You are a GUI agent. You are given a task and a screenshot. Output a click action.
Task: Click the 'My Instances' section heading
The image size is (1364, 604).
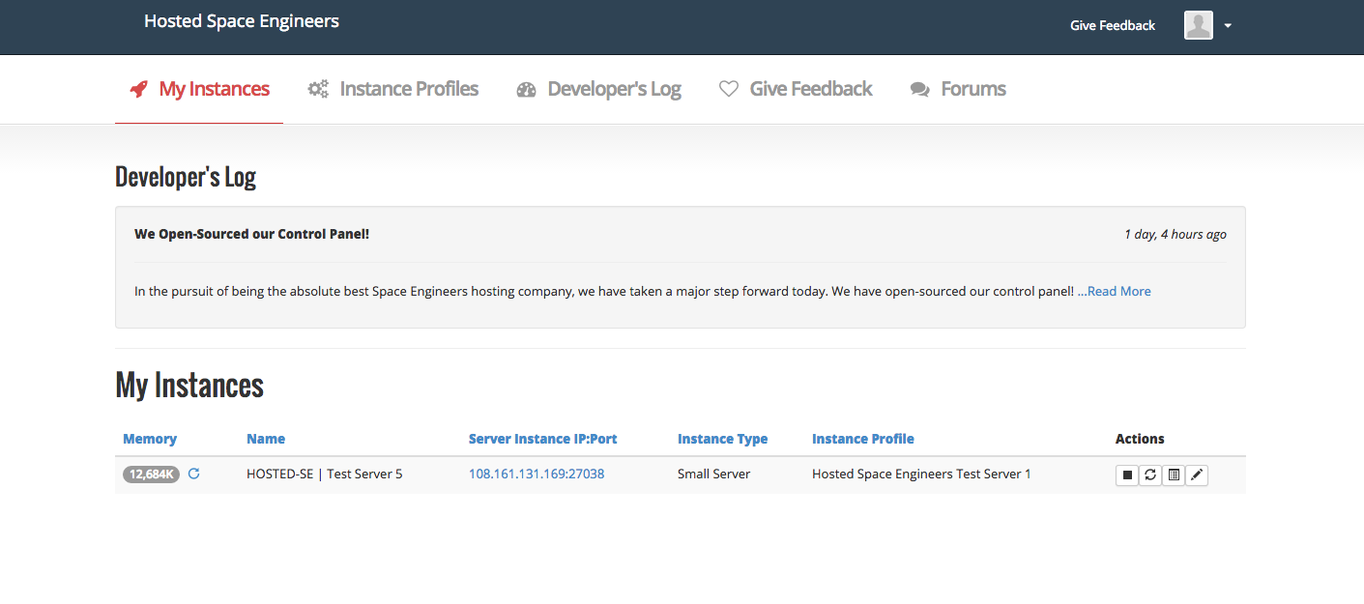point(189,385)
